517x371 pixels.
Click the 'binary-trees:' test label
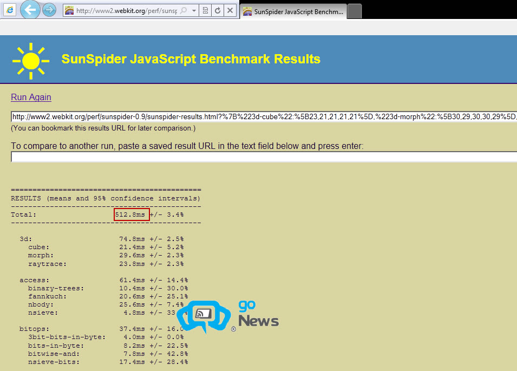pos(56,288)
